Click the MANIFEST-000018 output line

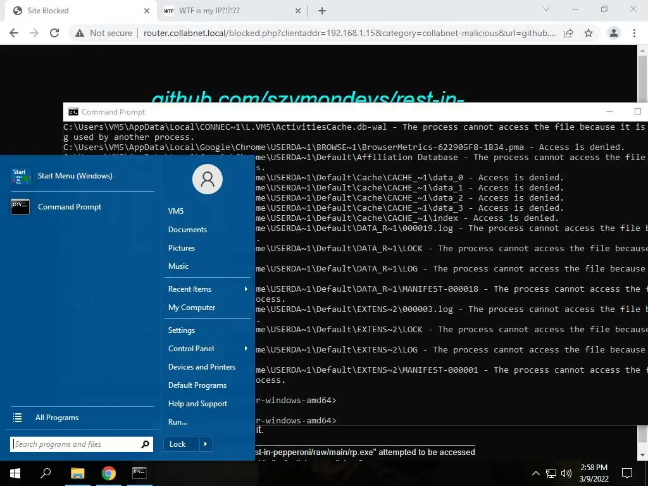click(x=452, y=294)
